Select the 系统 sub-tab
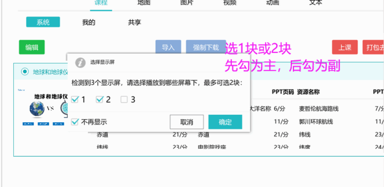The height and width of the screenshot is (187, 384). click(43, 22)
